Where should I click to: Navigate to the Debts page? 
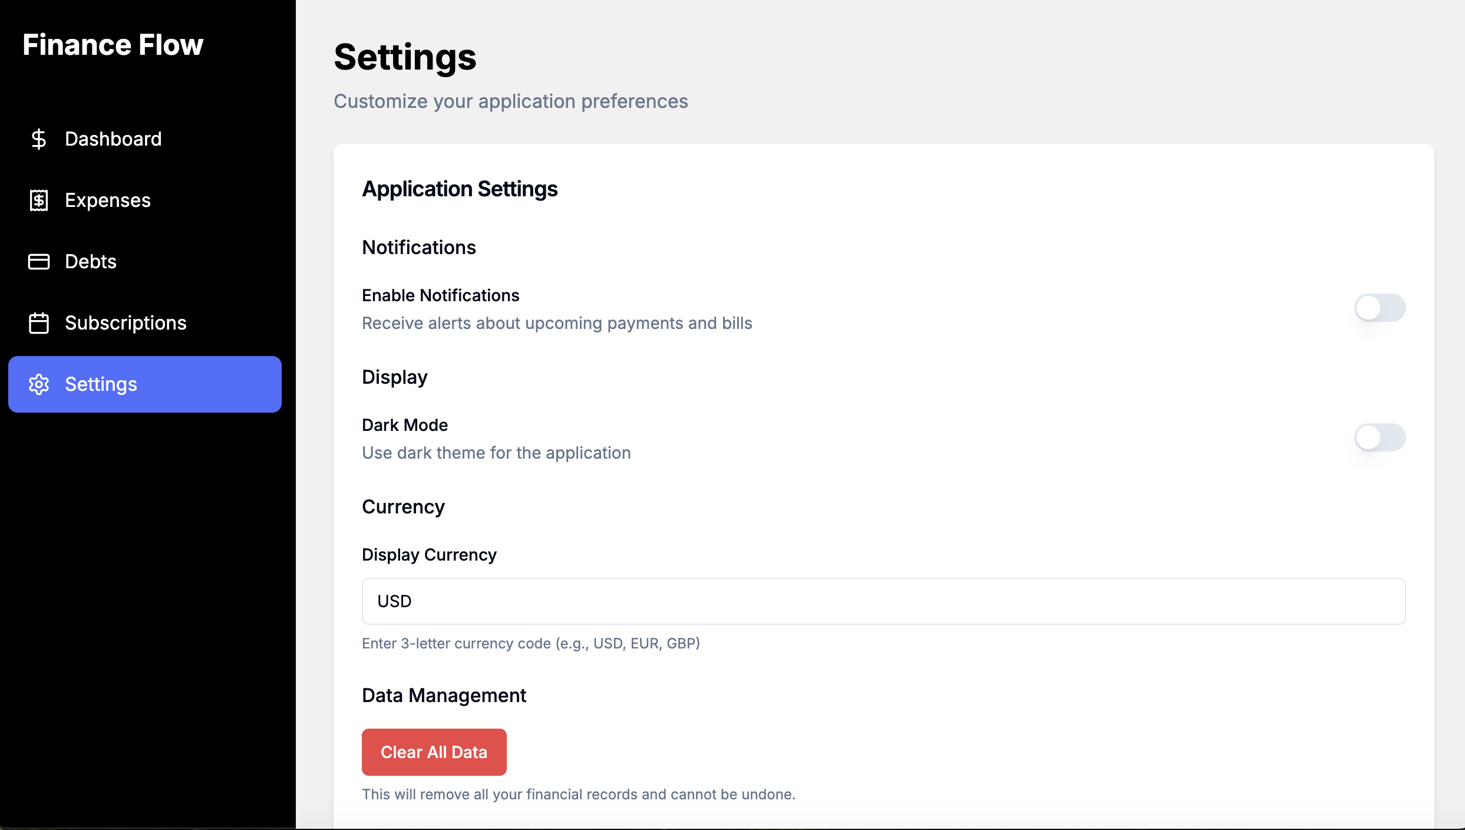pyautogui.click(x=91, y=262)
